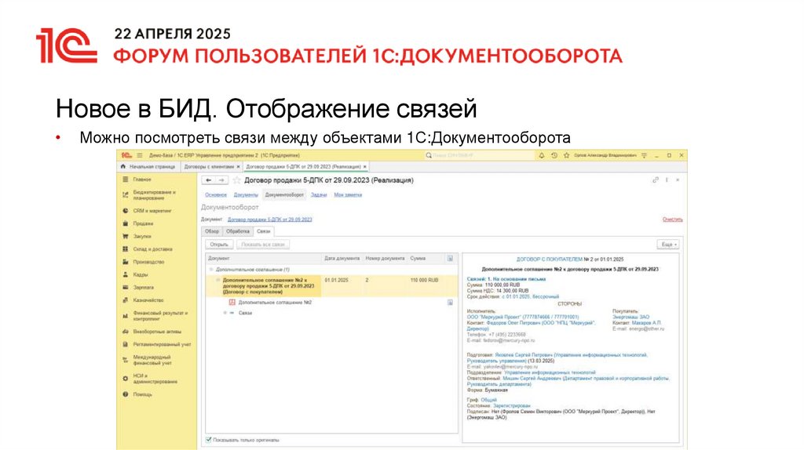Open Энергомаш ЗАО buyer link
Viewport: 804px width, 450px height.
(630, 318)
